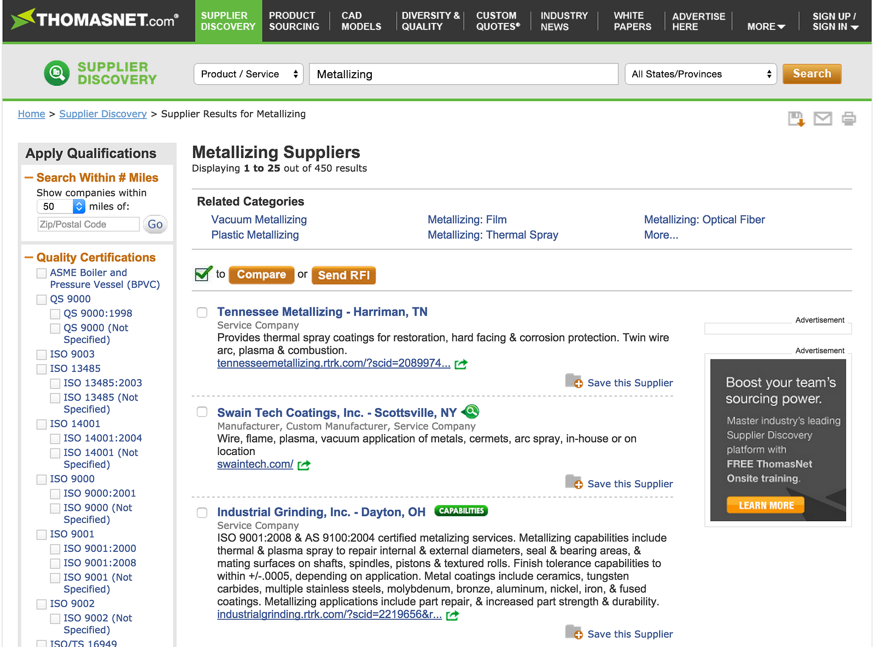Enable the QS 9000 filter checkbox
Screen dimensions: 875x647
42,300
